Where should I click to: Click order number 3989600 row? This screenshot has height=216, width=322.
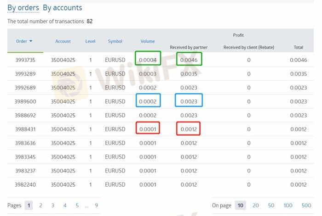point(25,101)
